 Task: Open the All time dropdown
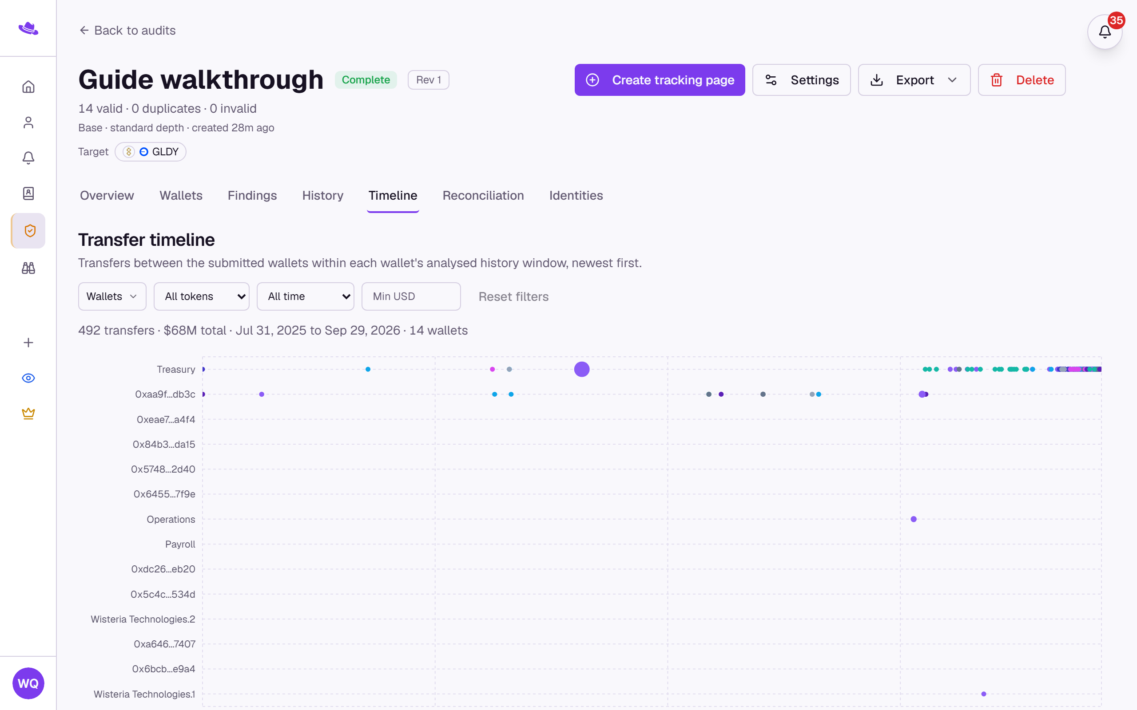306,296
